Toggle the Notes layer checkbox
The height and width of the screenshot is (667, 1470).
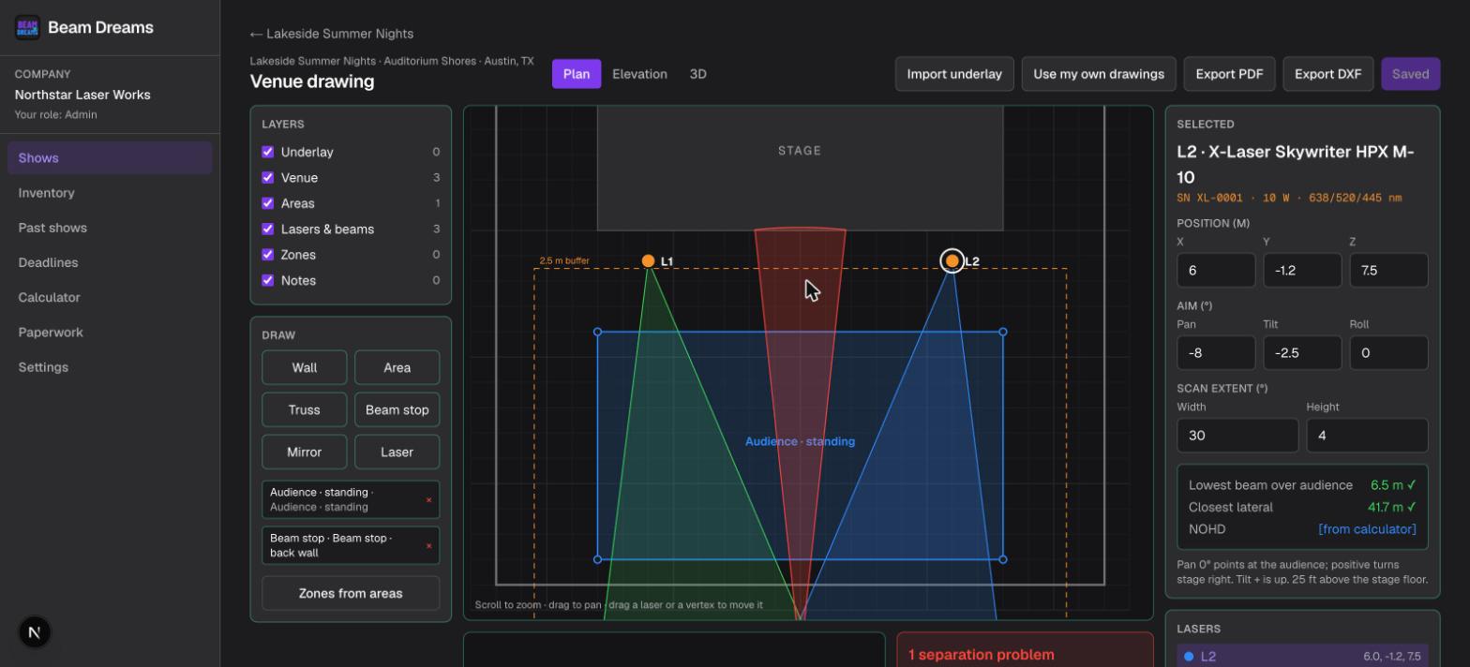click(268, 280)
